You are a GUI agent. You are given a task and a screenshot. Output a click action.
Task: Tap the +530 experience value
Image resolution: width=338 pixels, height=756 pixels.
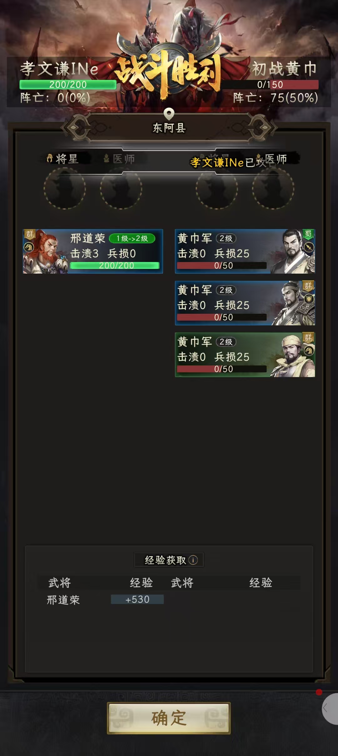(137, 599)
